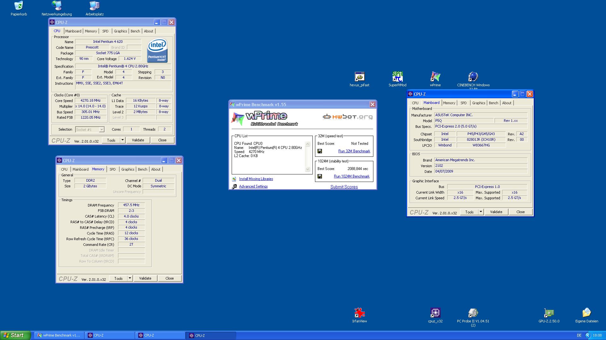The height and width of the screenshot is (340, 606).
Task: Click the hwbot.org logo in wPrime
Action: pos(348,117)
